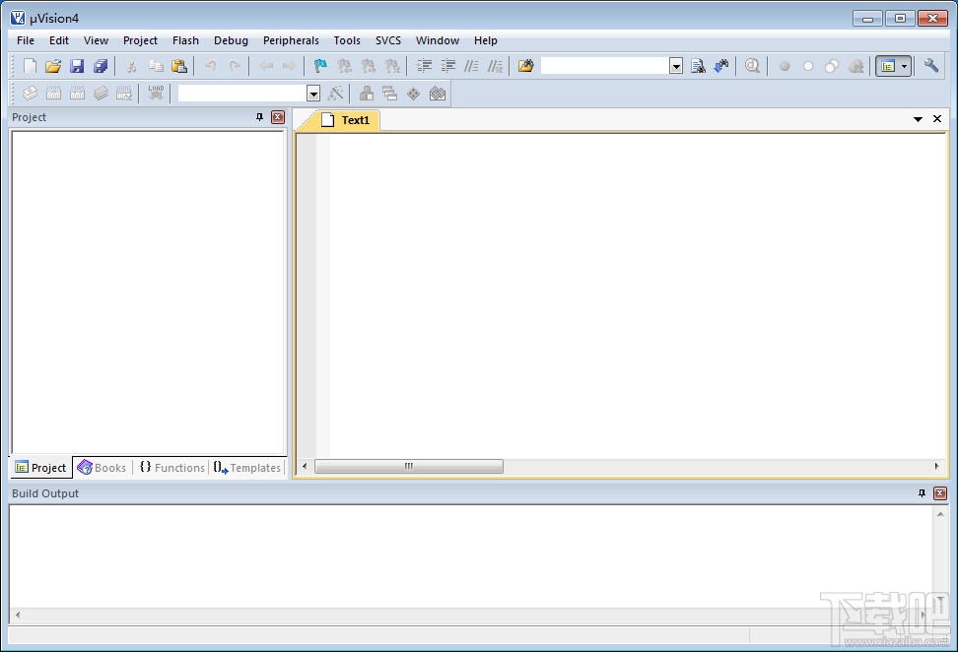This screenshot has width=958, height=652.
Task: Close the Build Output panel
Action: pos(940,493)
